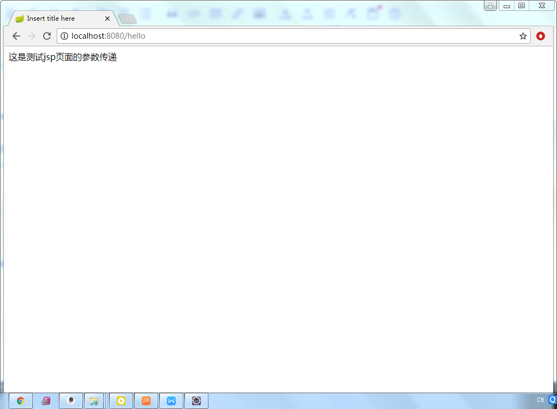557x409 pixels.
Task: Open the blue WPS Writer taskbar icon
Action: coord(171,401)
